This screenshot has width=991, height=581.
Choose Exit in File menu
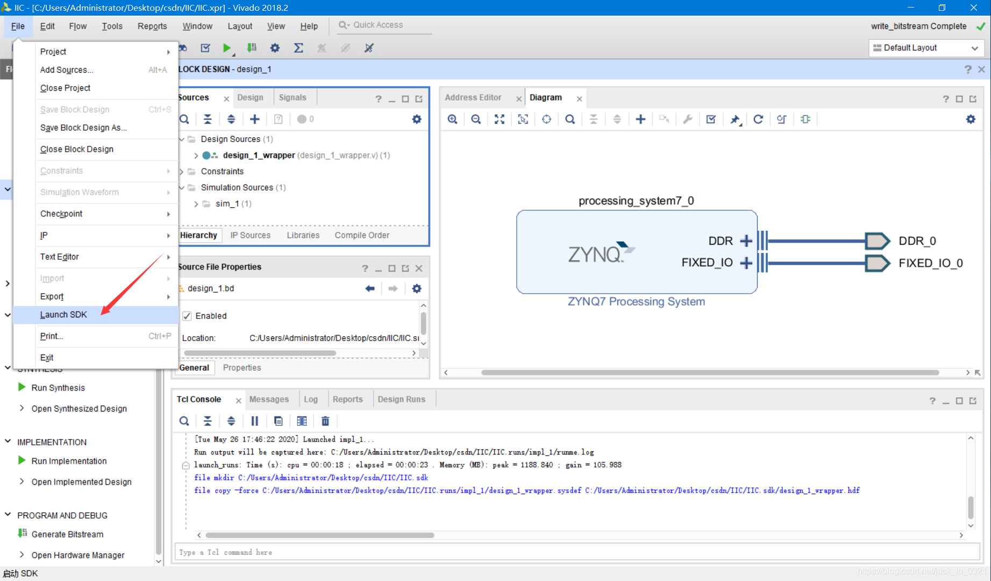pos(95,358)
